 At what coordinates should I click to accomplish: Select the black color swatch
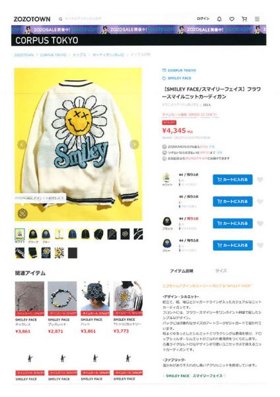(x=33, y=235)
